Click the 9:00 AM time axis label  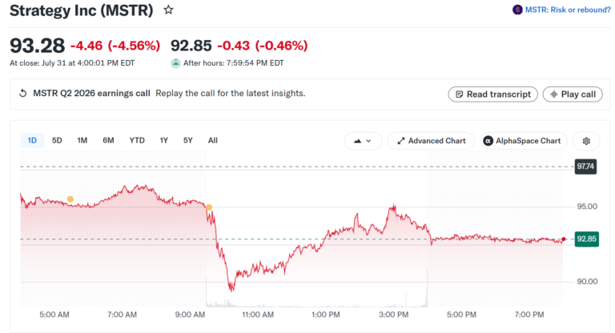190,315
